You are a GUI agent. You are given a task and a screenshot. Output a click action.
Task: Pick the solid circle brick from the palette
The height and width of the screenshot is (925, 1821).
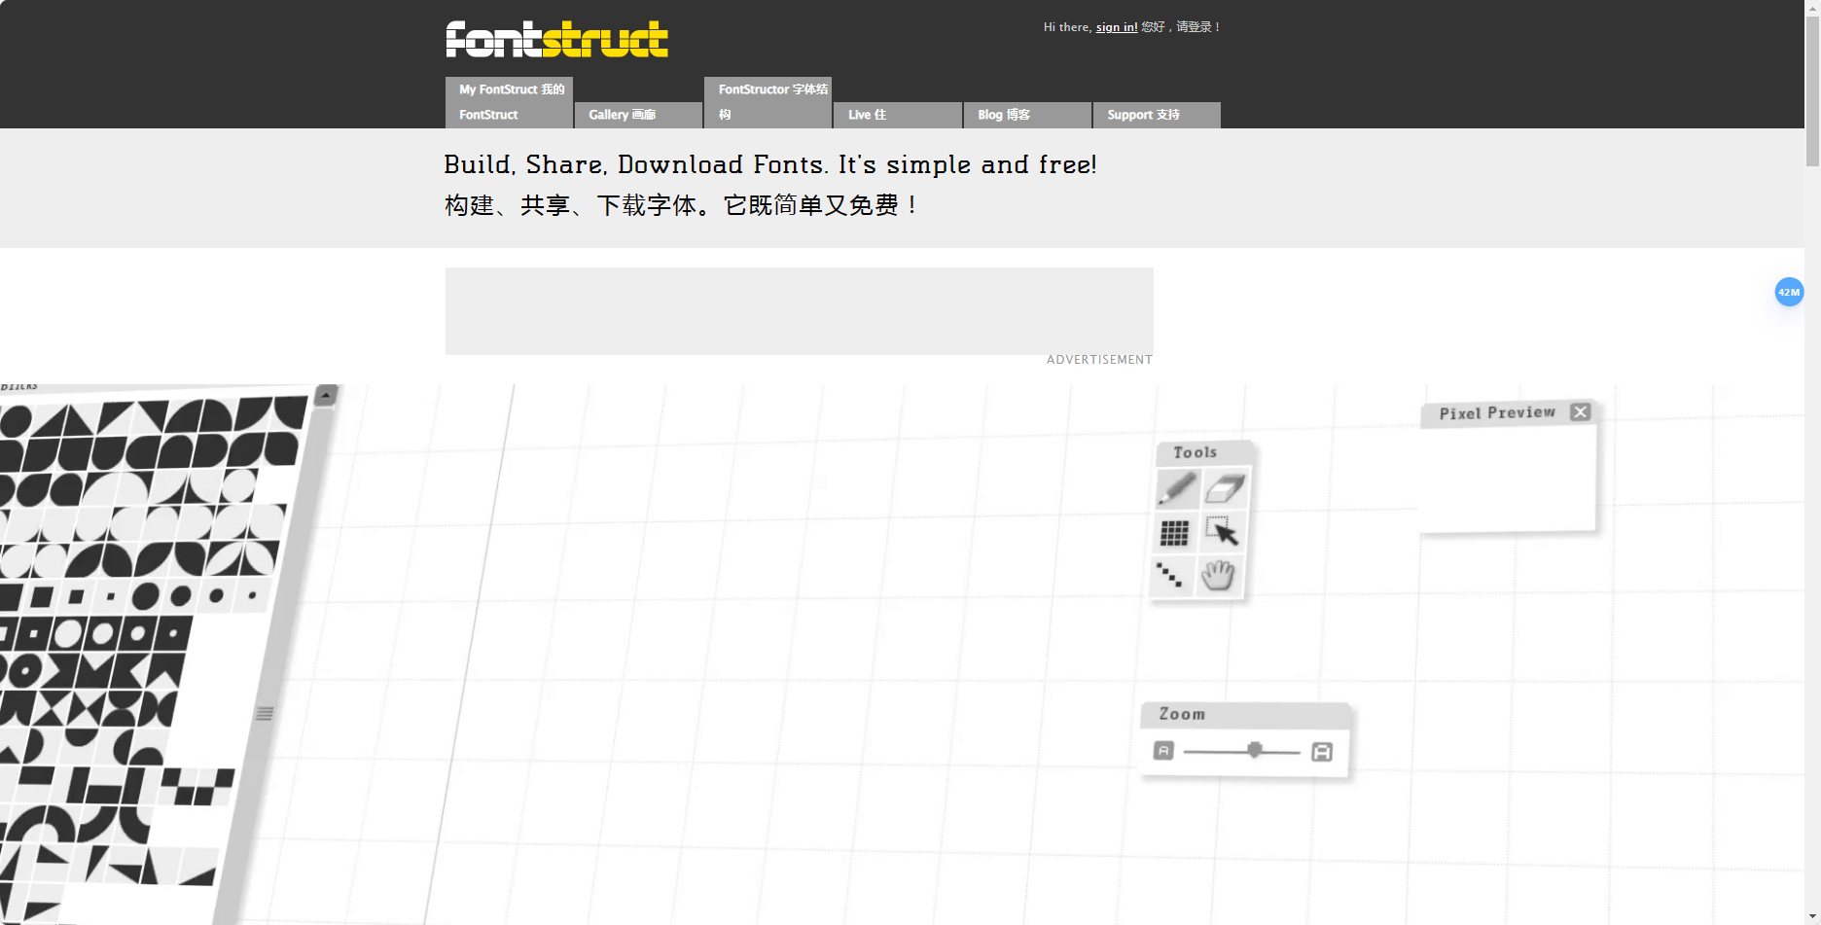tap(144, 595)
